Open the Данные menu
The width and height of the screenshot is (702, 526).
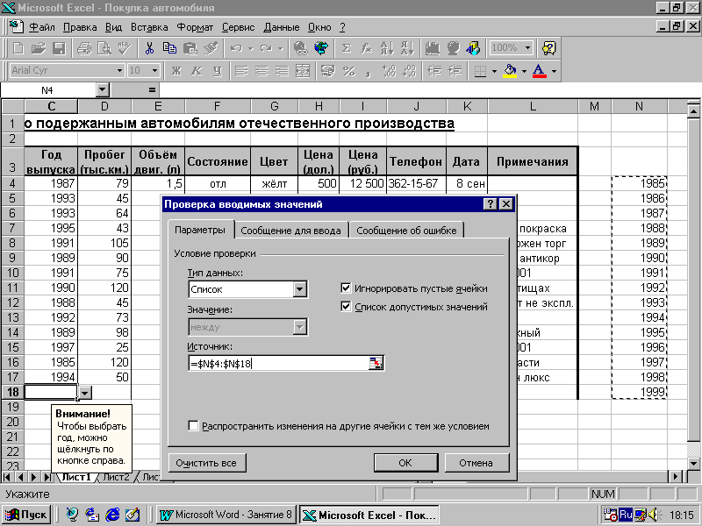pyautogui.click(x=282, y=27)
